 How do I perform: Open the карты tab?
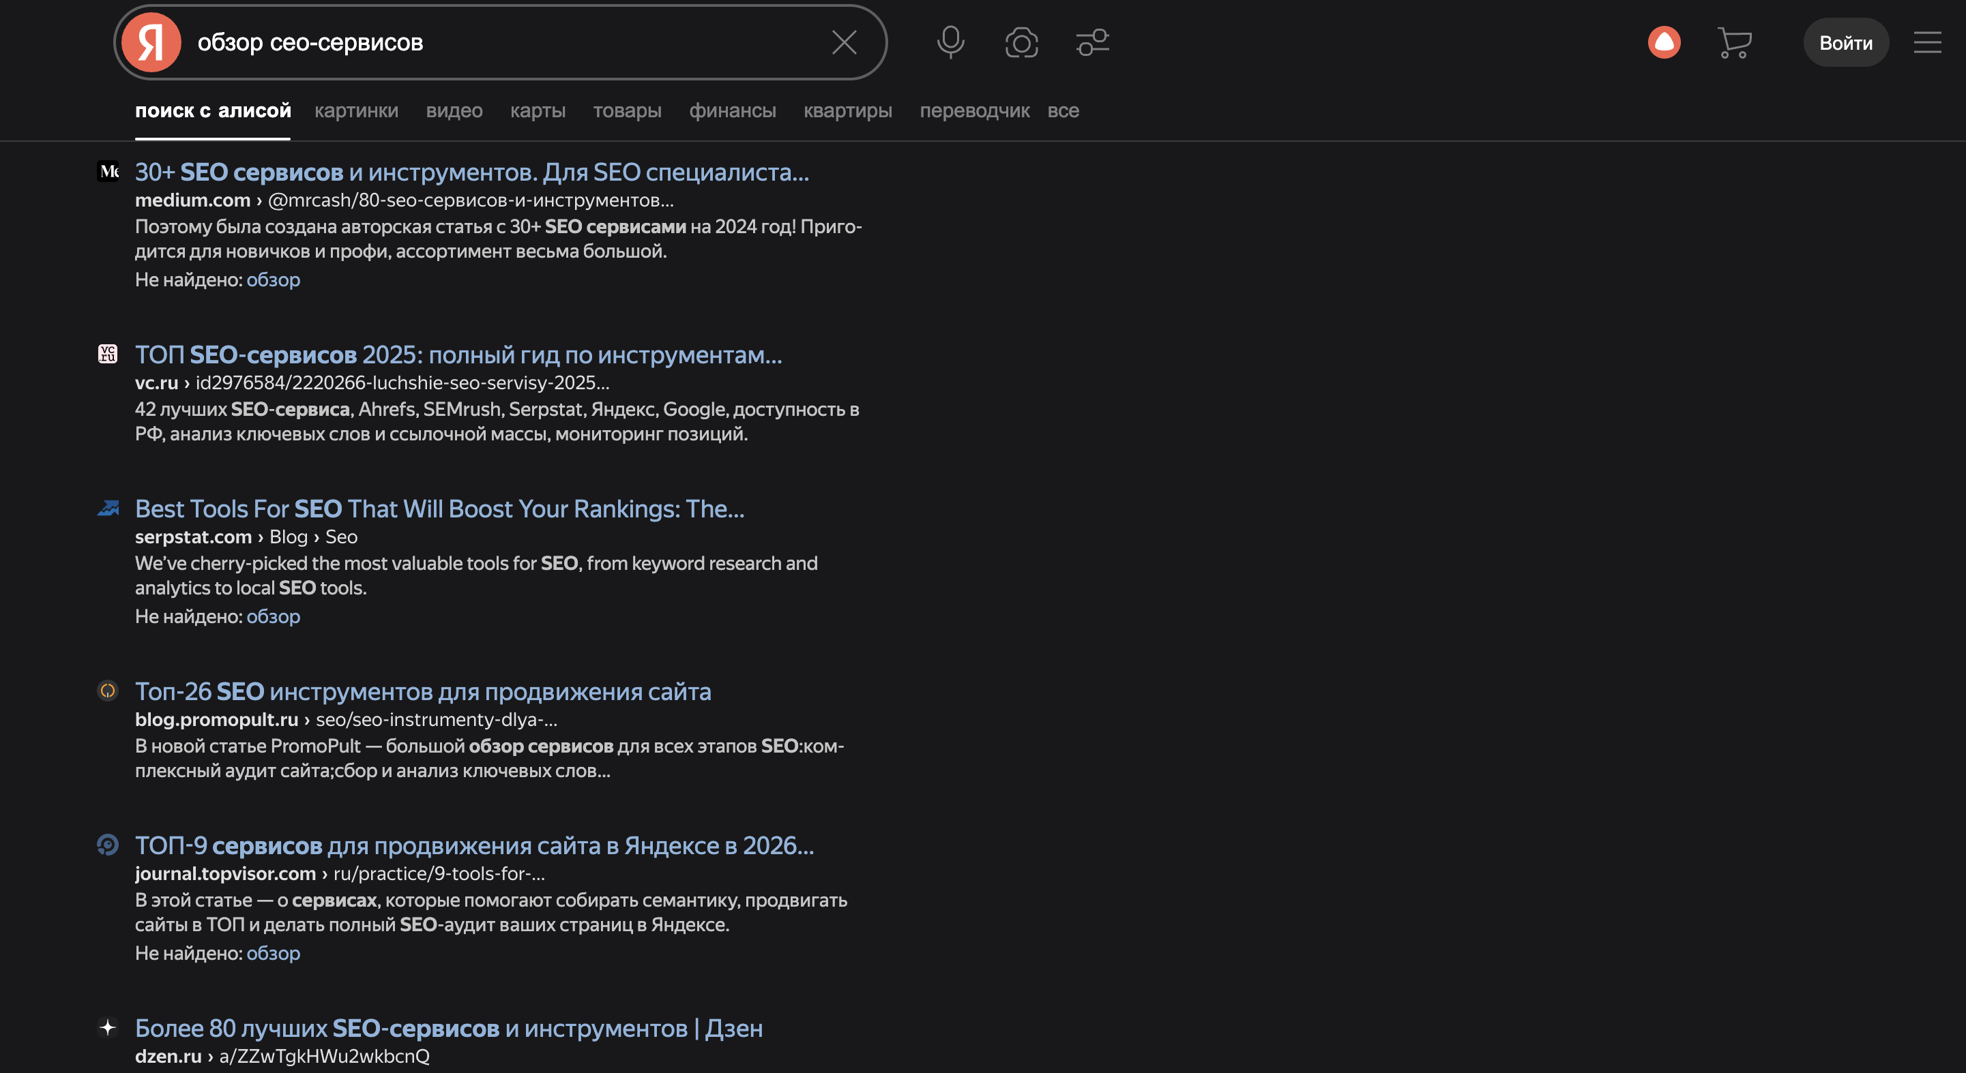538,110
